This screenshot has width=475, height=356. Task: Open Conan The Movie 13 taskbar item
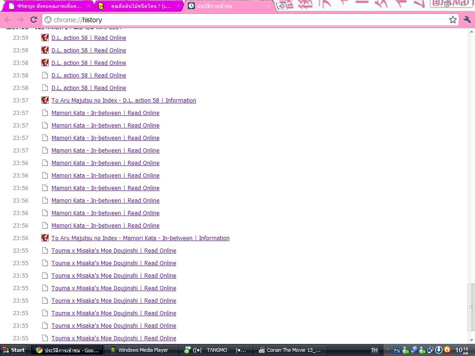click(x=289, y=350)
